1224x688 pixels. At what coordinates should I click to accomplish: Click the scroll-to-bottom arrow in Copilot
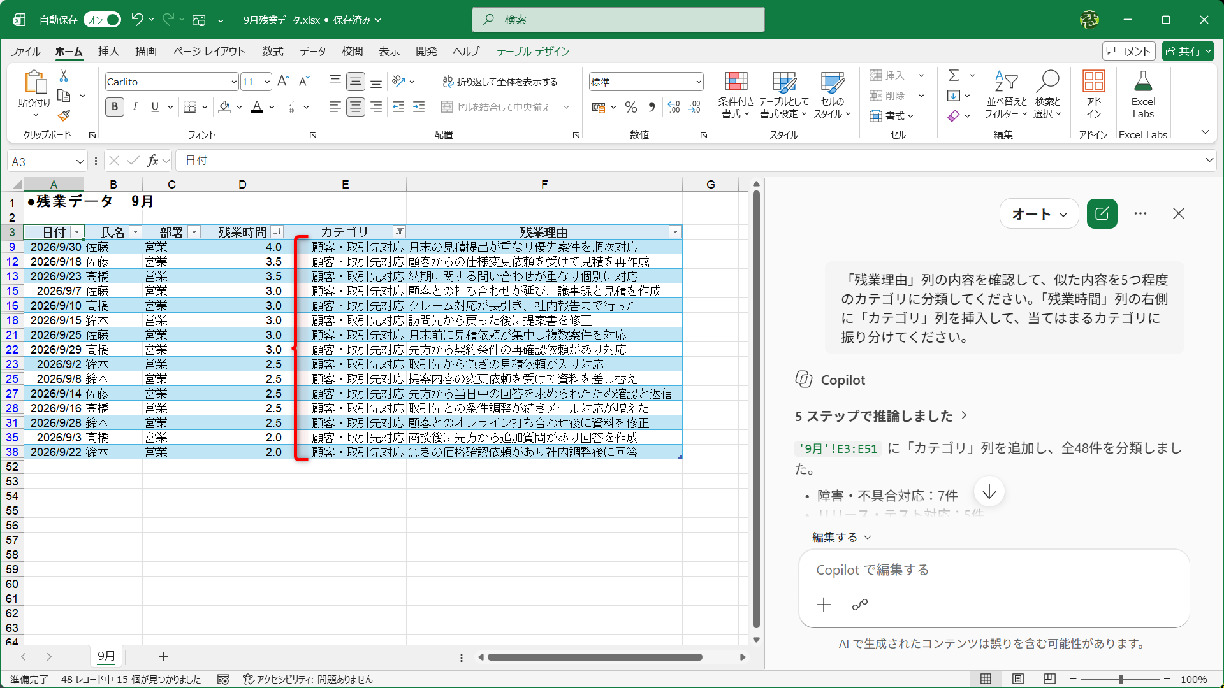click(989, 492)
